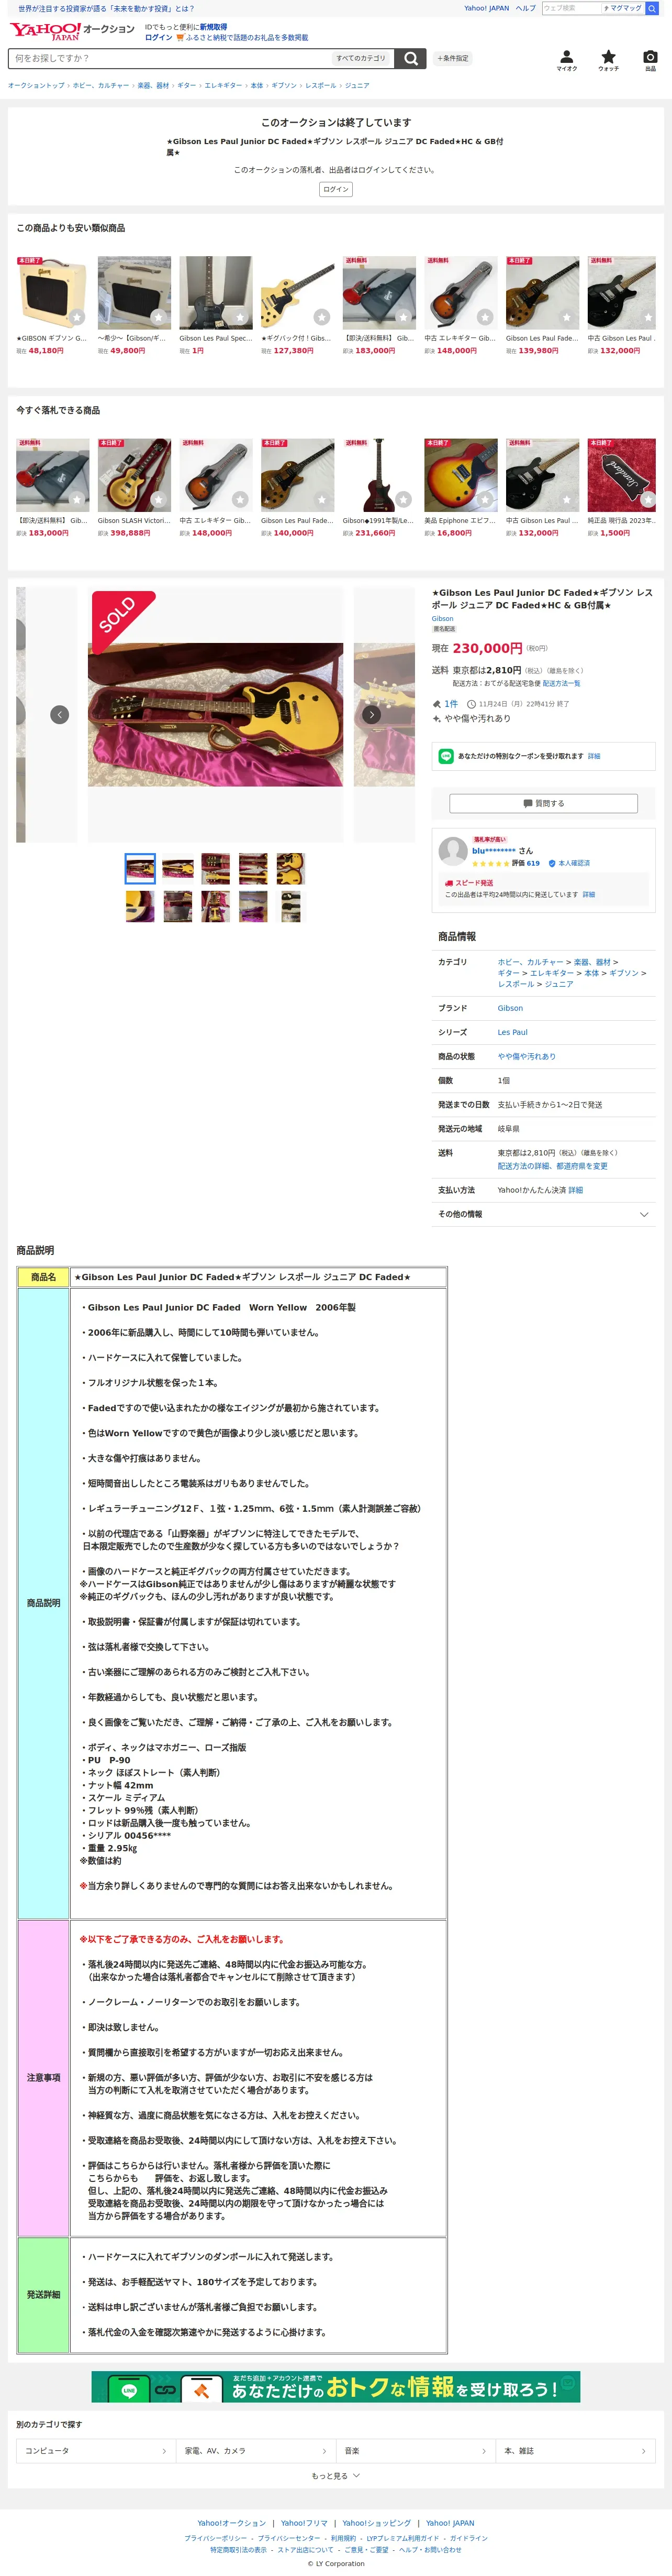
Task: Open the コンピュータ category
Action: [96, 2451]
